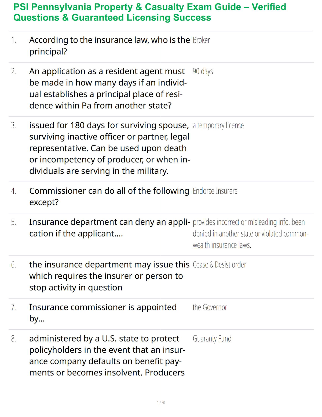Select the '90 days' answer text
Viewport: 322px width, 417px height.
coord(203,71)
